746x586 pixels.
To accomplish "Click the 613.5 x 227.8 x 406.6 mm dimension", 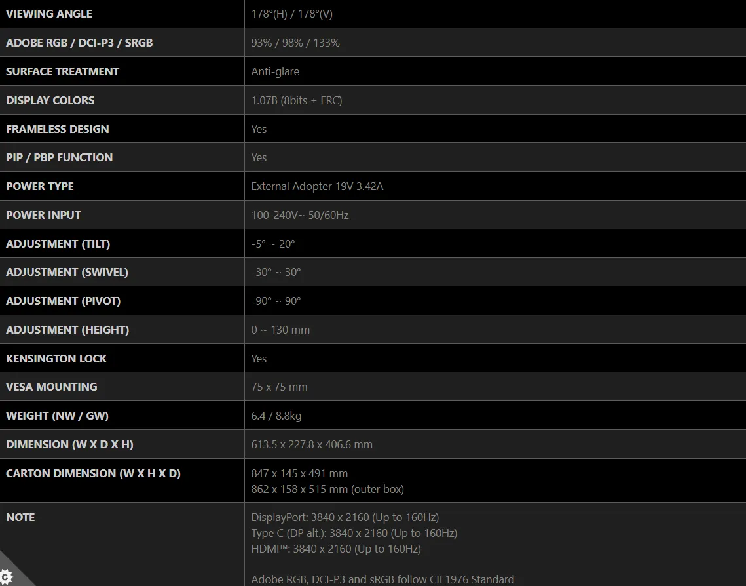I will pos(312,444).
